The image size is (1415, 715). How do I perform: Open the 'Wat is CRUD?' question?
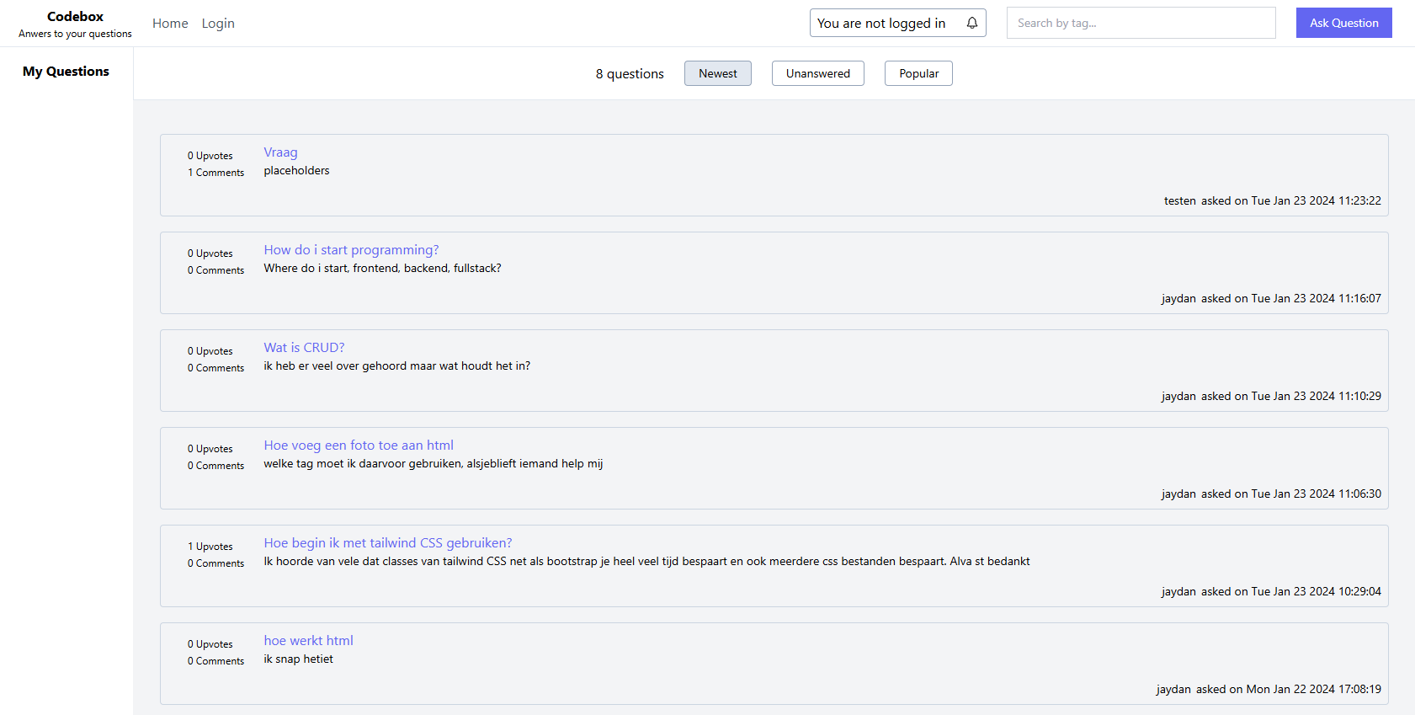pos(304,348)
